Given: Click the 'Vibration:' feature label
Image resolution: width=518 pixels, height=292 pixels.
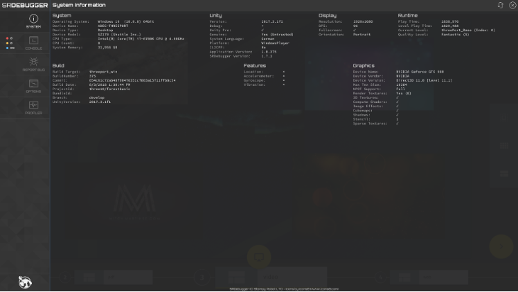Looking at the screenshot, I should coord(254,84).
